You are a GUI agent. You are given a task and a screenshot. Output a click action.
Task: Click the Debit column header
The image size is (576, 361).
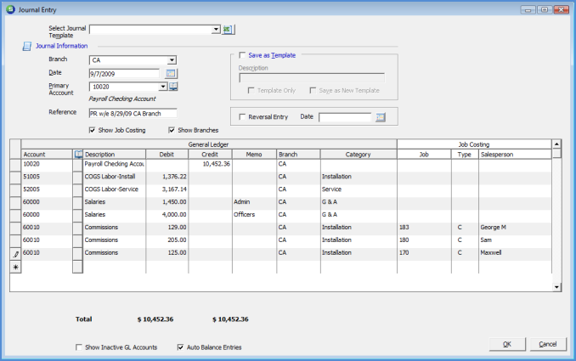pos(167,155)
